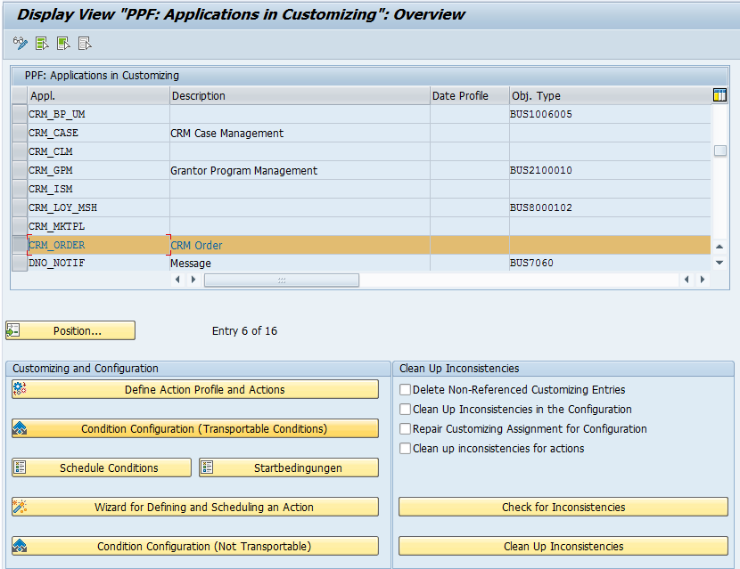Screen dimensions: 740x569
Task: Click the Deselect All toolbar icon
Action: pyautogui.click(x=85, y=43)
